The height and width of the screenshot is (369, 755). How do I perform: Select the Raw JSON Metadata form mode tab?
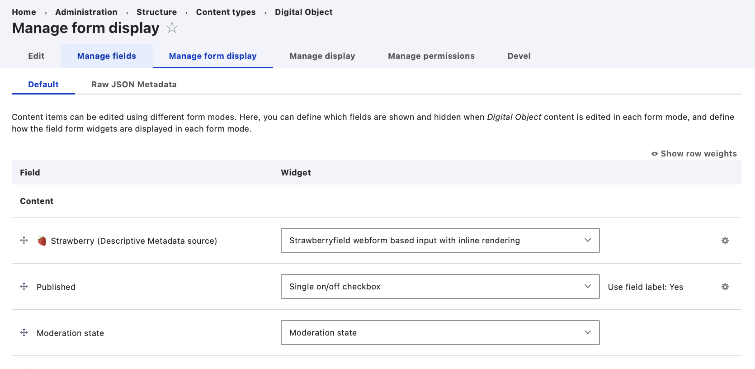tap(134, 85)
